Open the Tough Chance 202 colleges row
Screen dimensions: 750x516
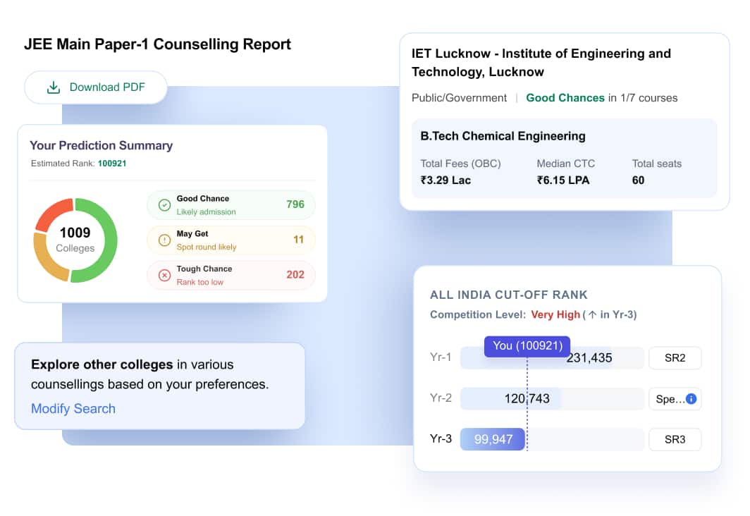[x=231, y=276]
